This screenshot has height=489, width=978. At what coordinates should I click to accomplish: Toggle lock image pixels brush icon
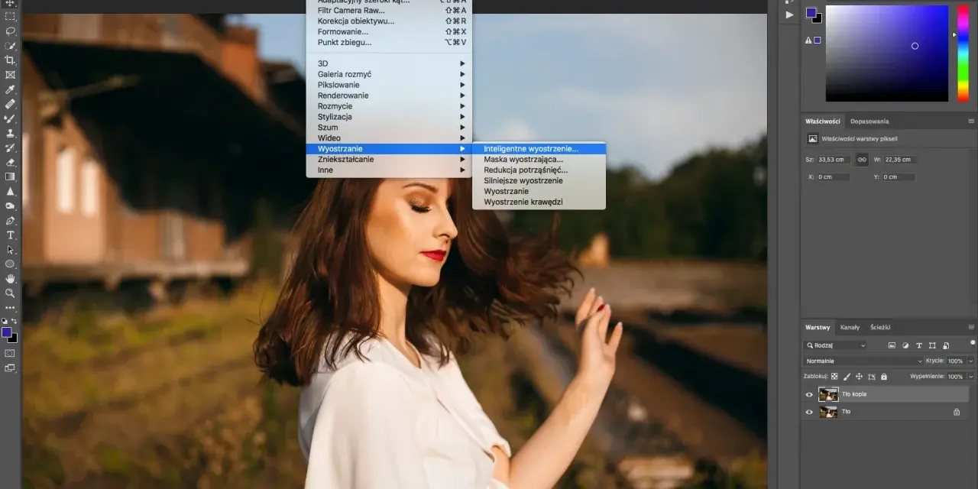click(x=847, y=377)
